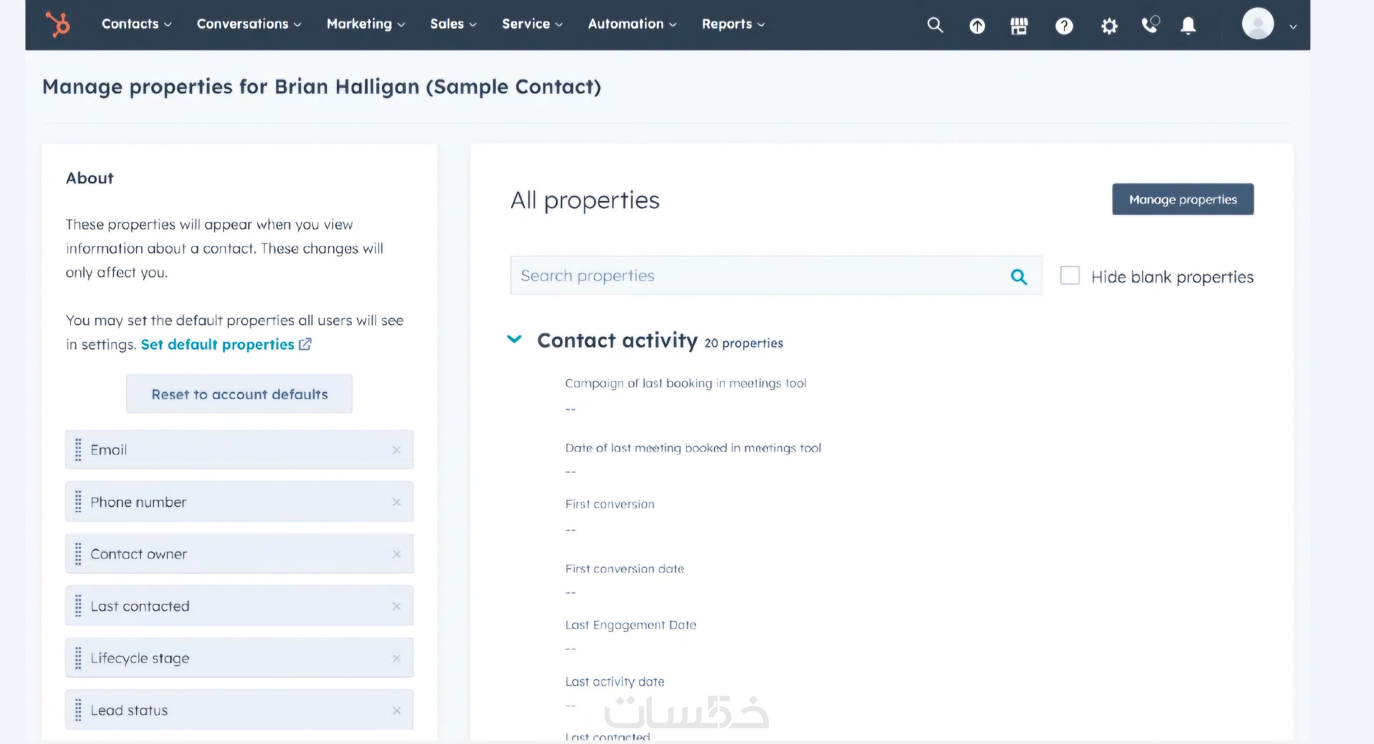
Task: Open the notifications bell
Action: tap(1188, 26)
